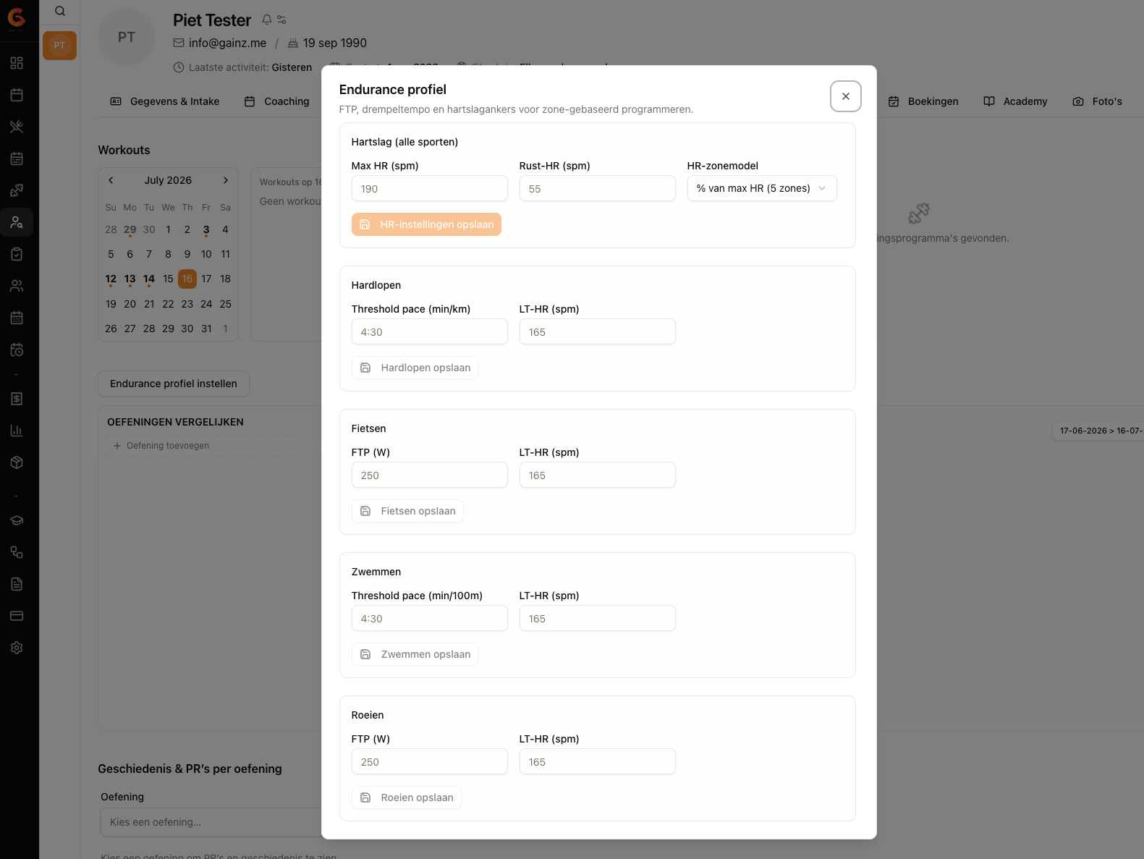Open the dumbbell workouts icon in sidebar
This screenshot has width=1144, height=859.
click(17, 190)
